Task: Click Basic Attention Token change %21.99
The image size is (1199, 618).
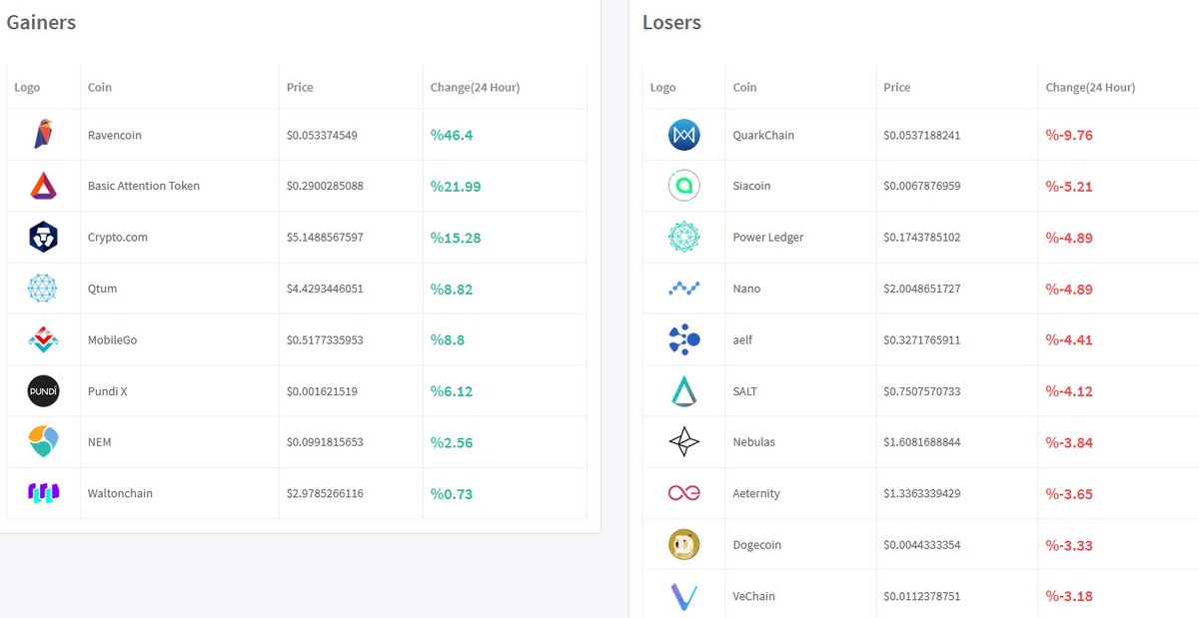Action: [456, 186]
